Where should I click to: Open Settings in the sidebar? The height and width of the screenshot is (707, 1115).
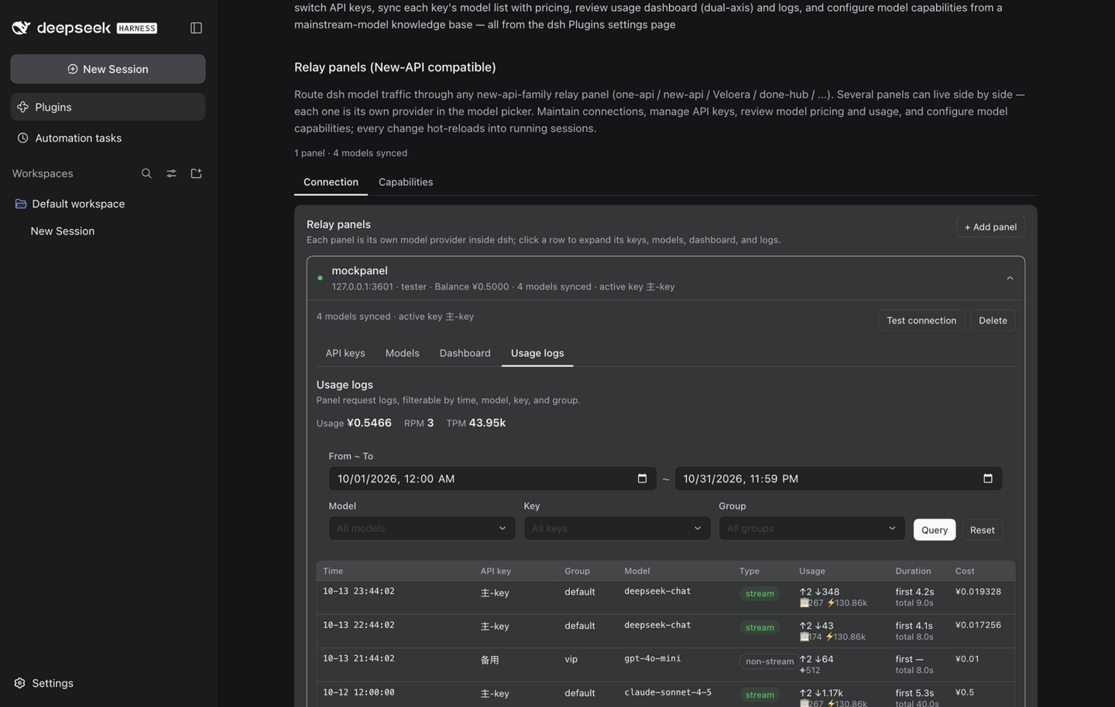[x=108, y=683]
